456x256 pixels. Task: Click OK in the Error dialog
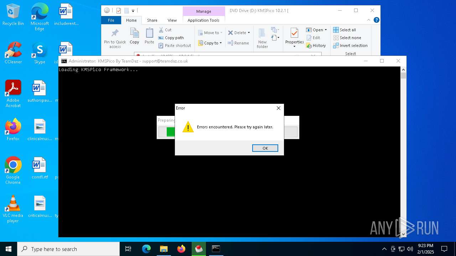coord(265,148)
